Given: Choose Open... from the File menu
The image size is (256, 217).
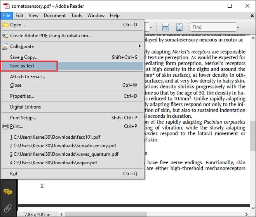Looking at the screenshot, I should [72, 25].
